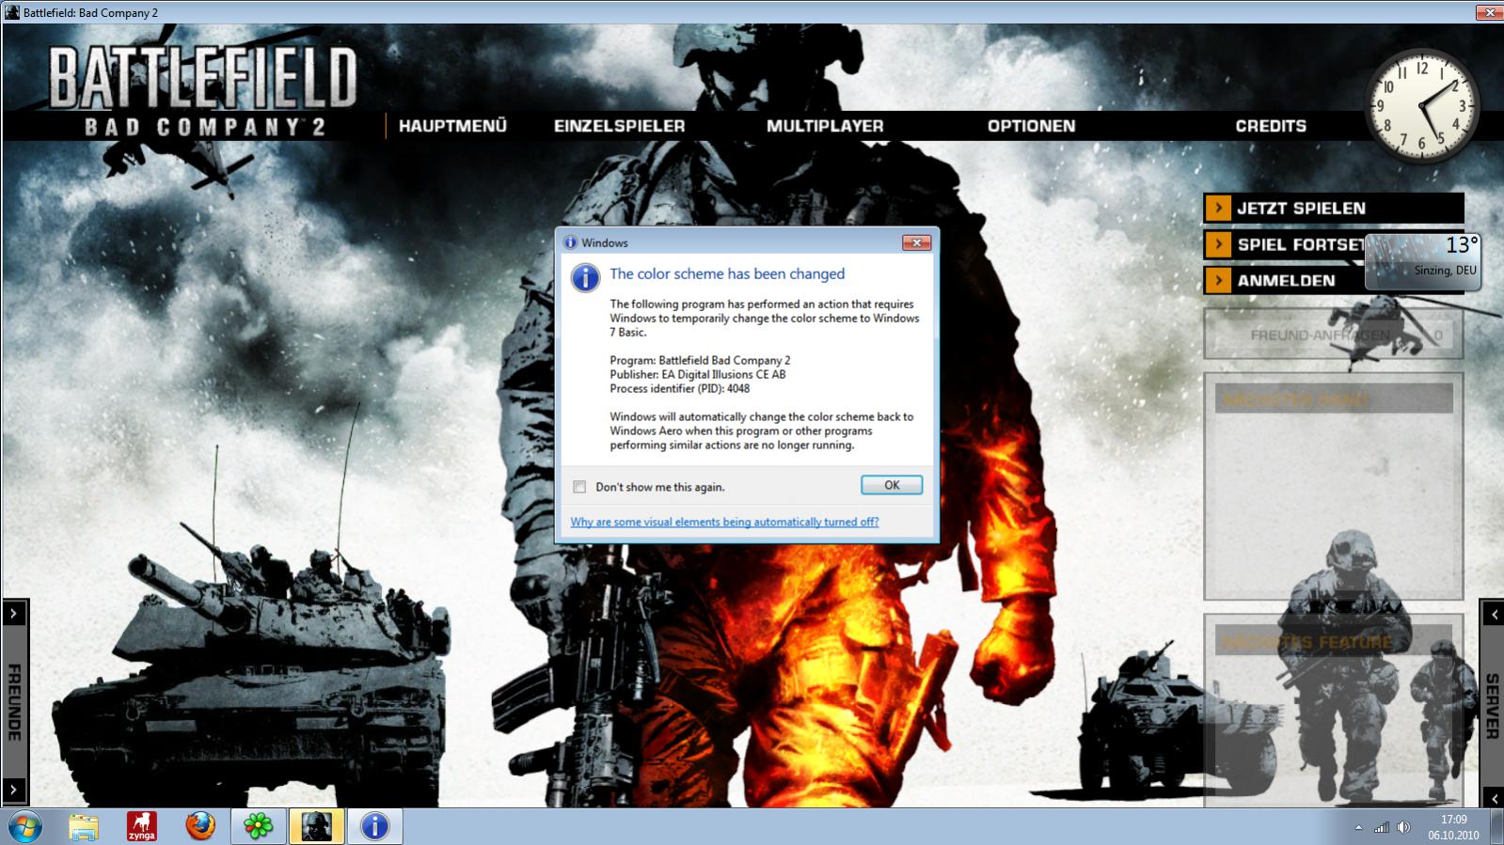This screenshot has width=1504, height=845.
Task: Open FREUND-ANFRAGEN friend requests box
Action: (x=1334, y=335)
